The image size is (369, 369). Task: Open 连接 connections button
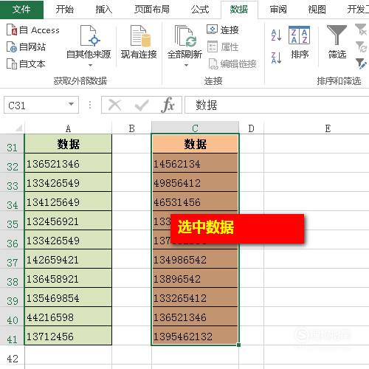pos(223,30)
